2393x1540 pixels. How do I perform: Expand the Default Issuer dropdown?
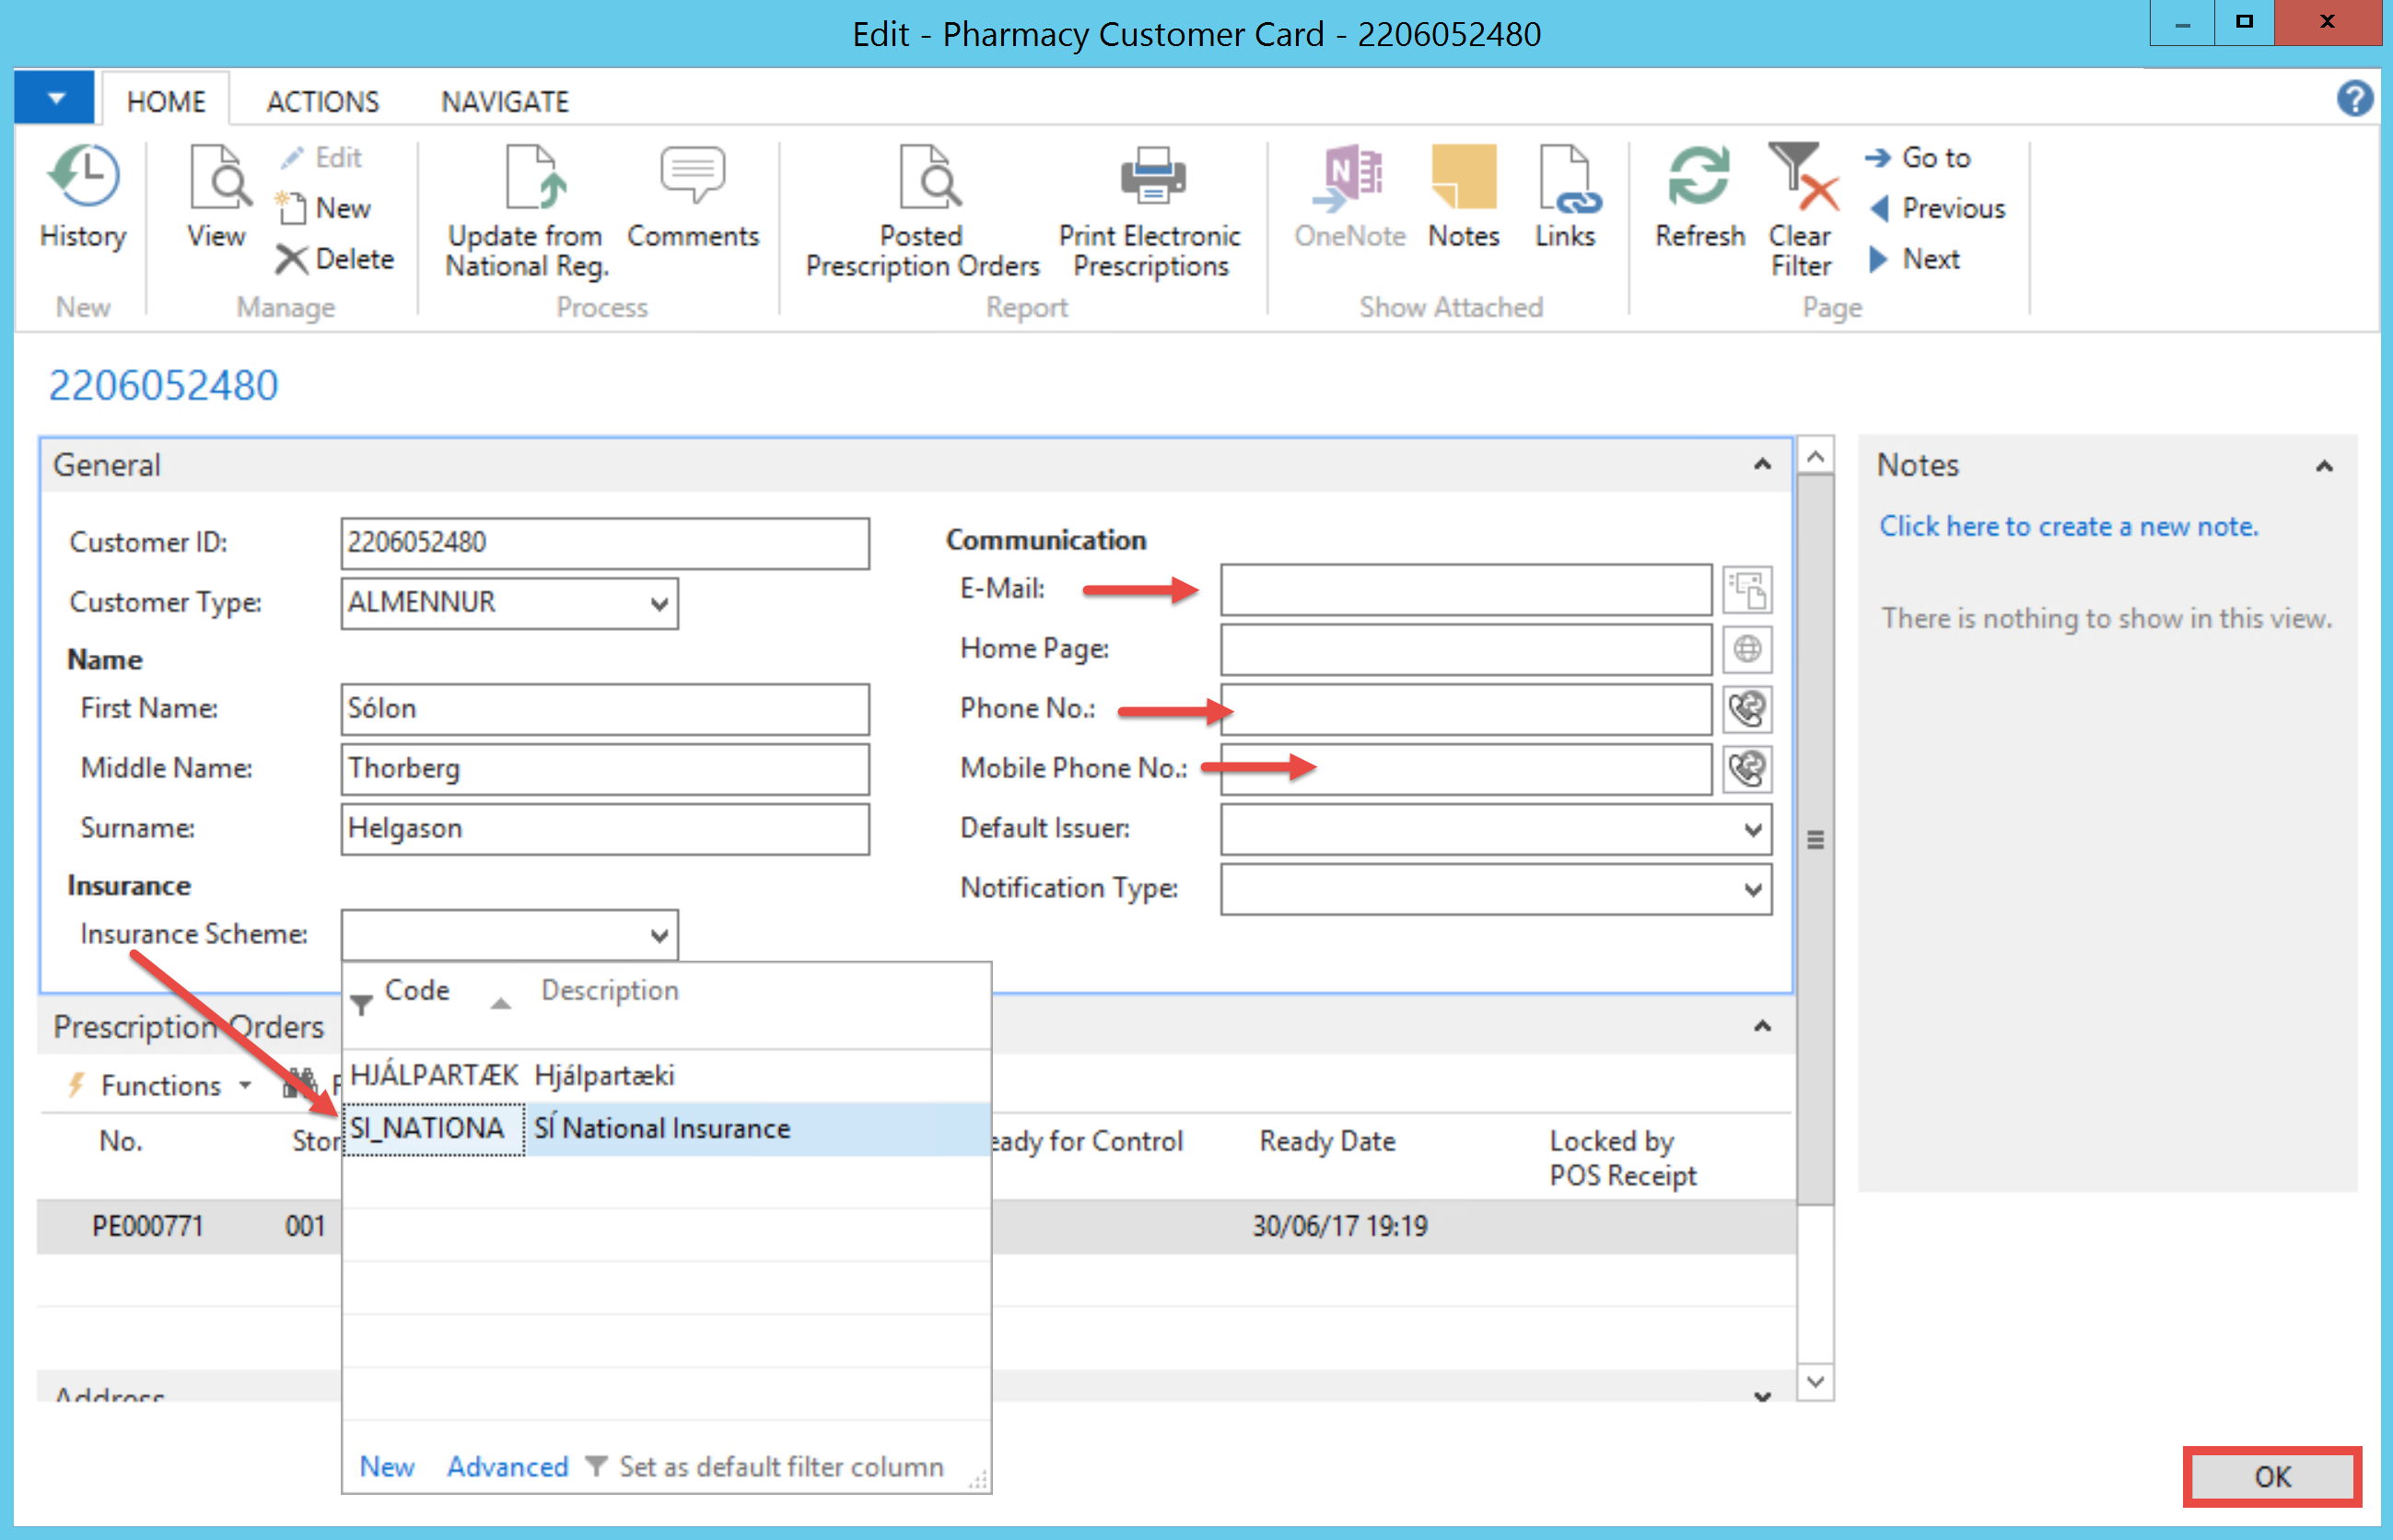pos(1752,830)
